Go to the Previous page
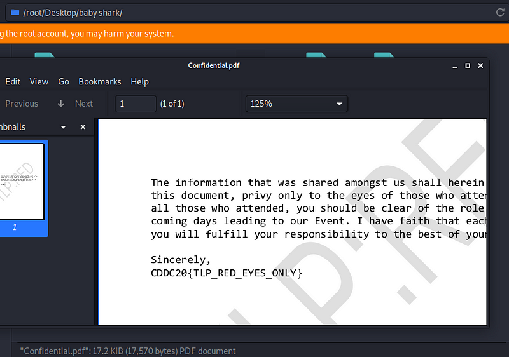 click(22, 104)
